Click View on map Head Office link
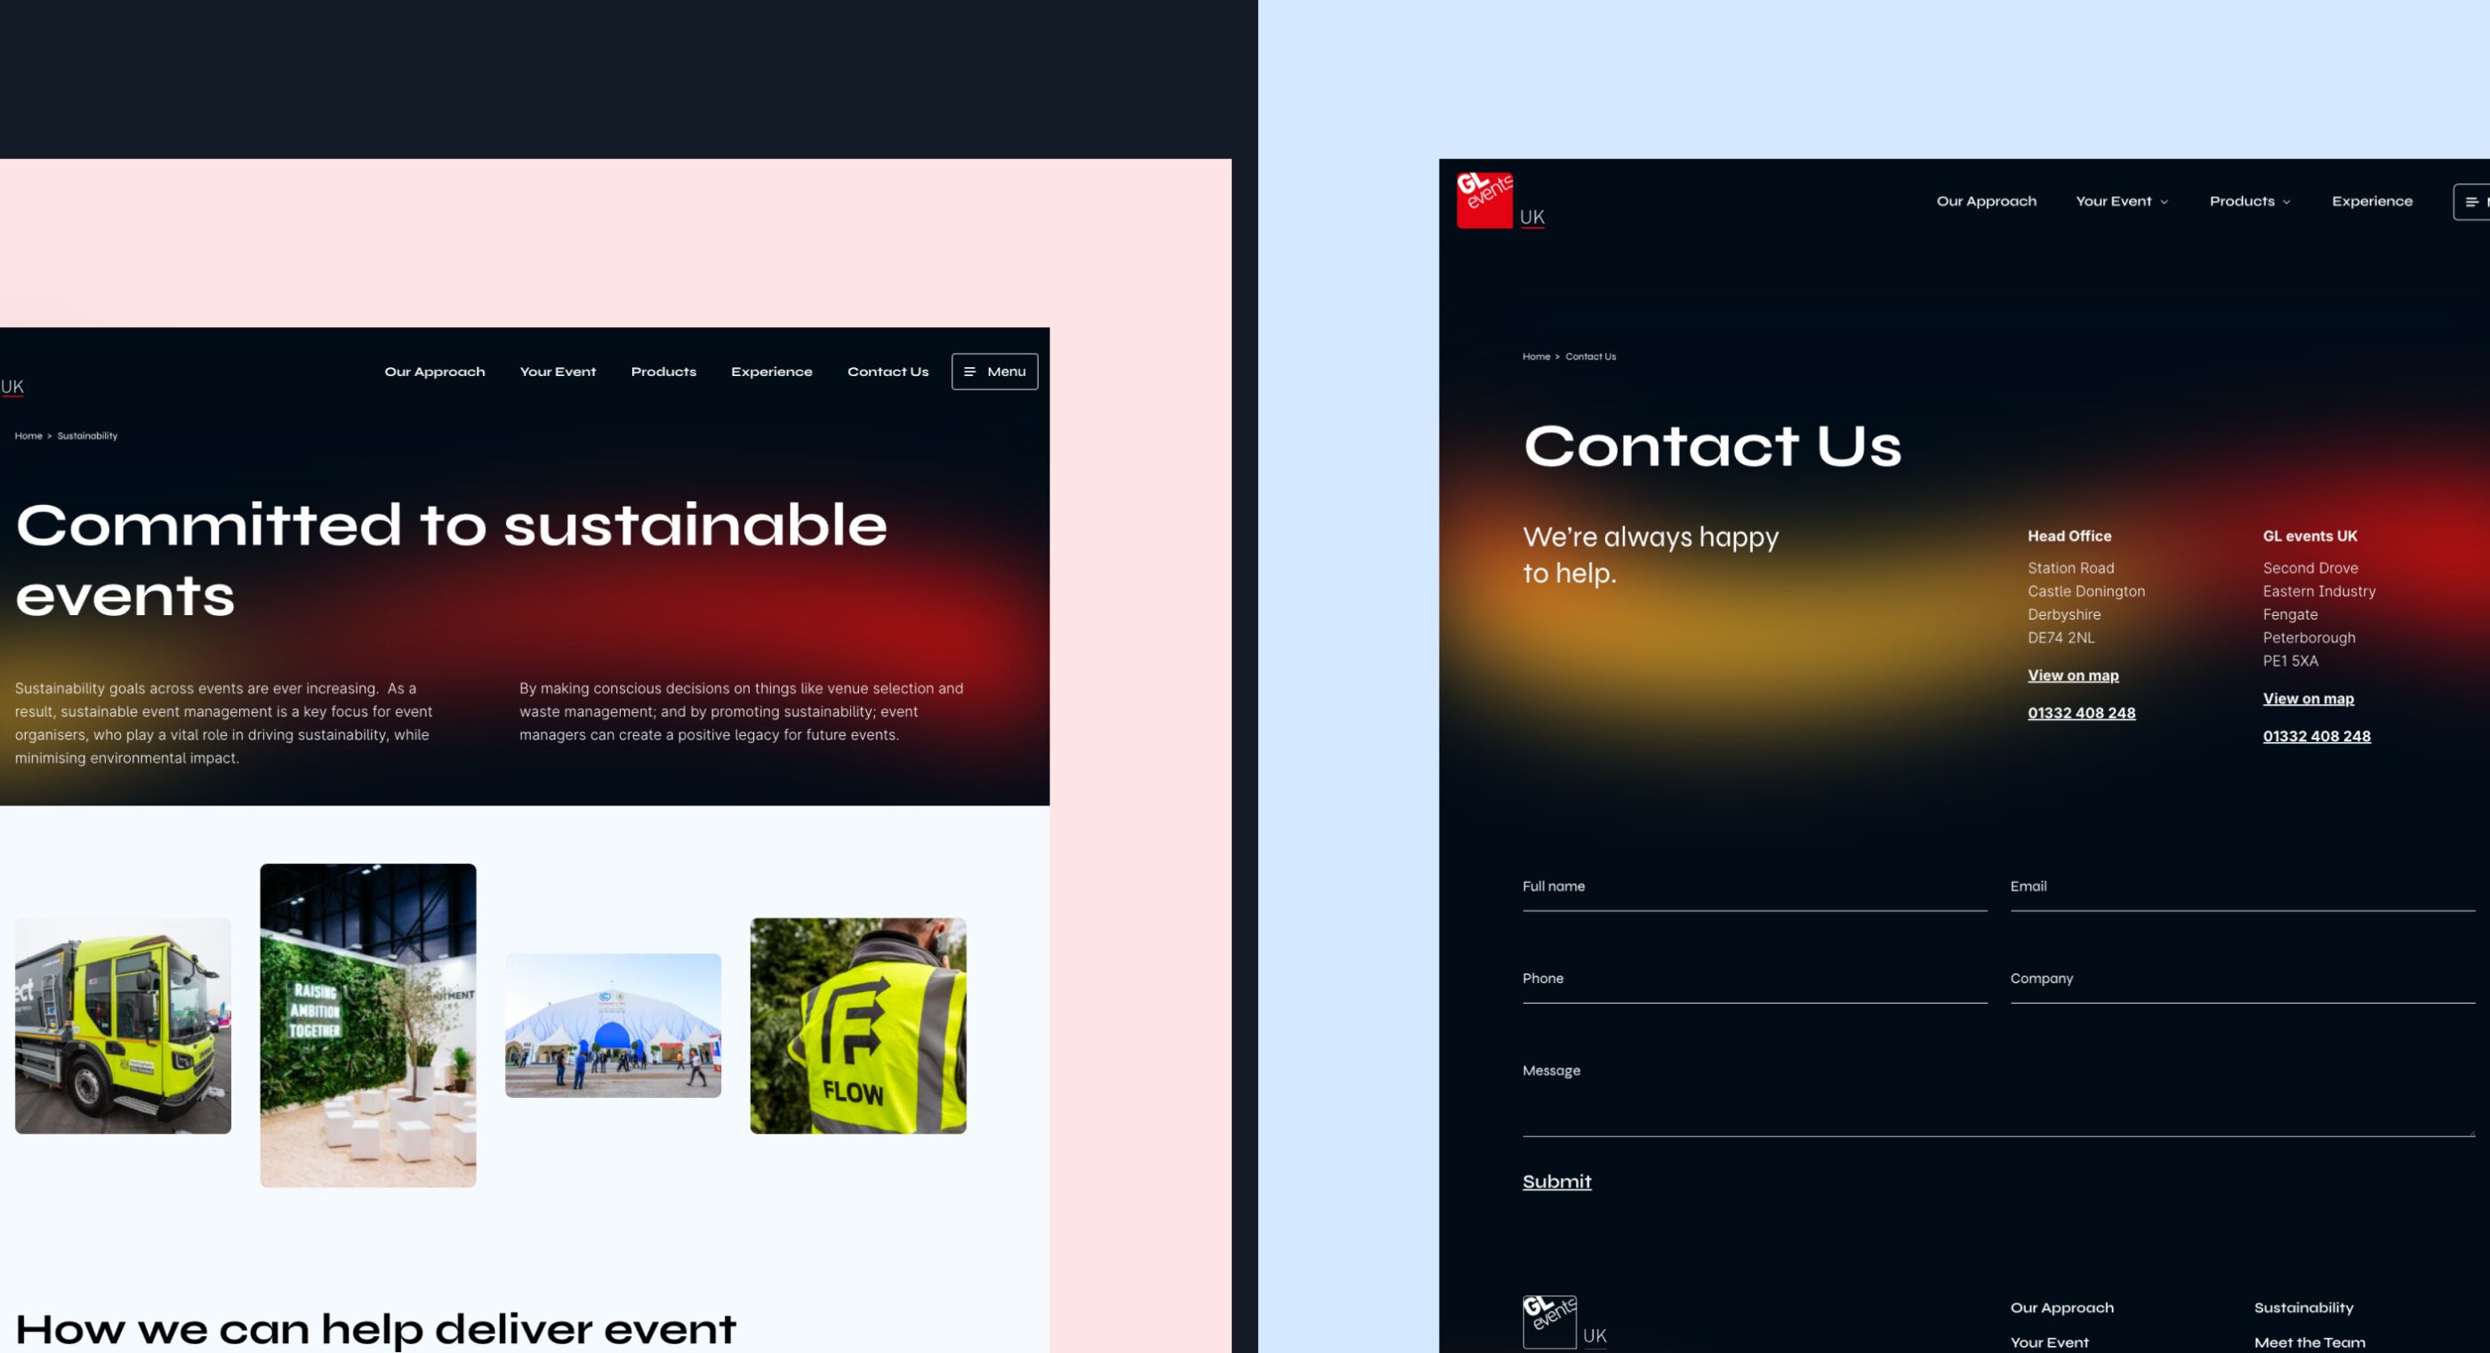Screen dimensions: 2490x1353 tap(2073, 675)
